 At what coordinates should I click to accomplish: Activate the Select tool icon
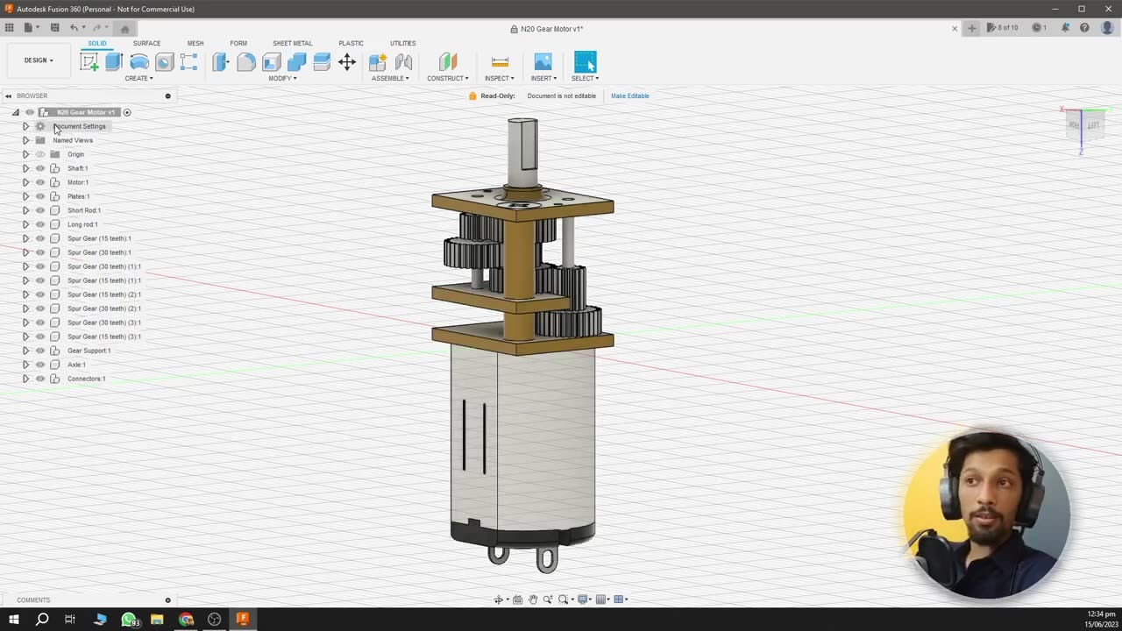pos(585,61)
